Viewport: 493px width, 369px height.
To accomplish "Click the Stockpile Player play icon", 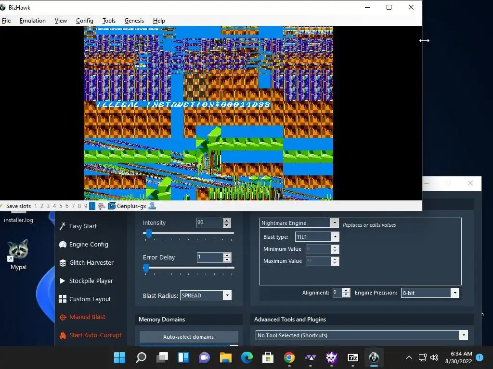I will [x=62, y=281].
